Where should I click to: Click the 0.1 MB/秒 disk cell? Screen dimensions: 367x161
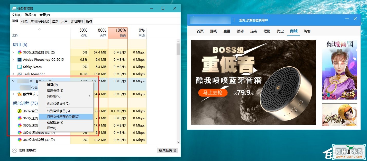pyautogui.click(x=118, y=111)
